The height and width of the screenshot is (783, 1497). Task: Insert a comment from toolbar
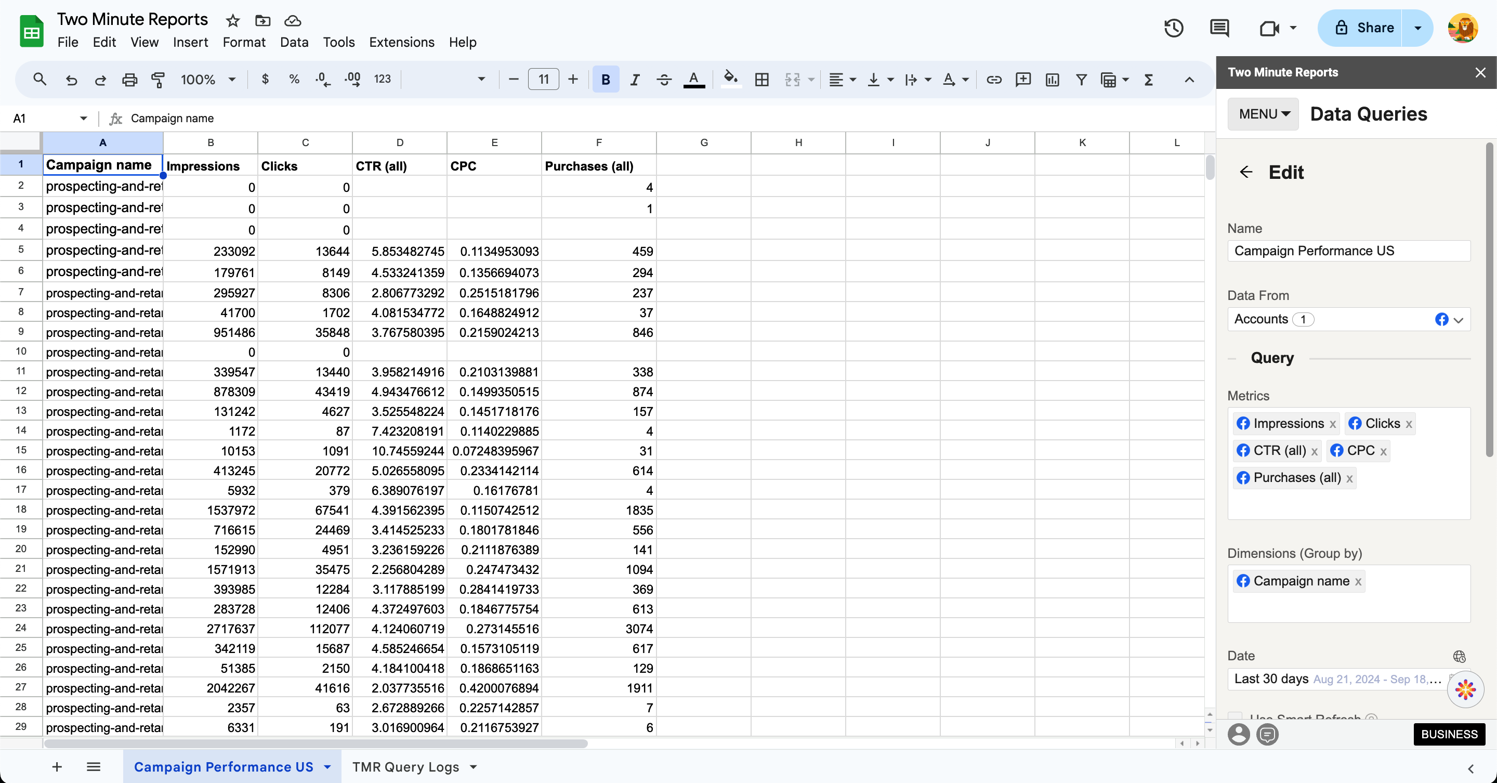coord(1023,79)
